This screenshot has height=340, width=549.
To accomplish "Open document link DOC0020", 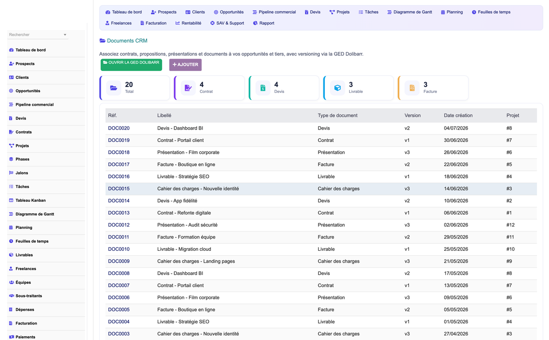I will (x=118, y=128).
